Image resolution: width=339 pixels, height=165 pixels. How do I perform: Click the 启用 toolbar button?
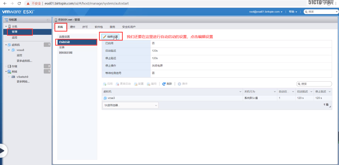point(108,84)
